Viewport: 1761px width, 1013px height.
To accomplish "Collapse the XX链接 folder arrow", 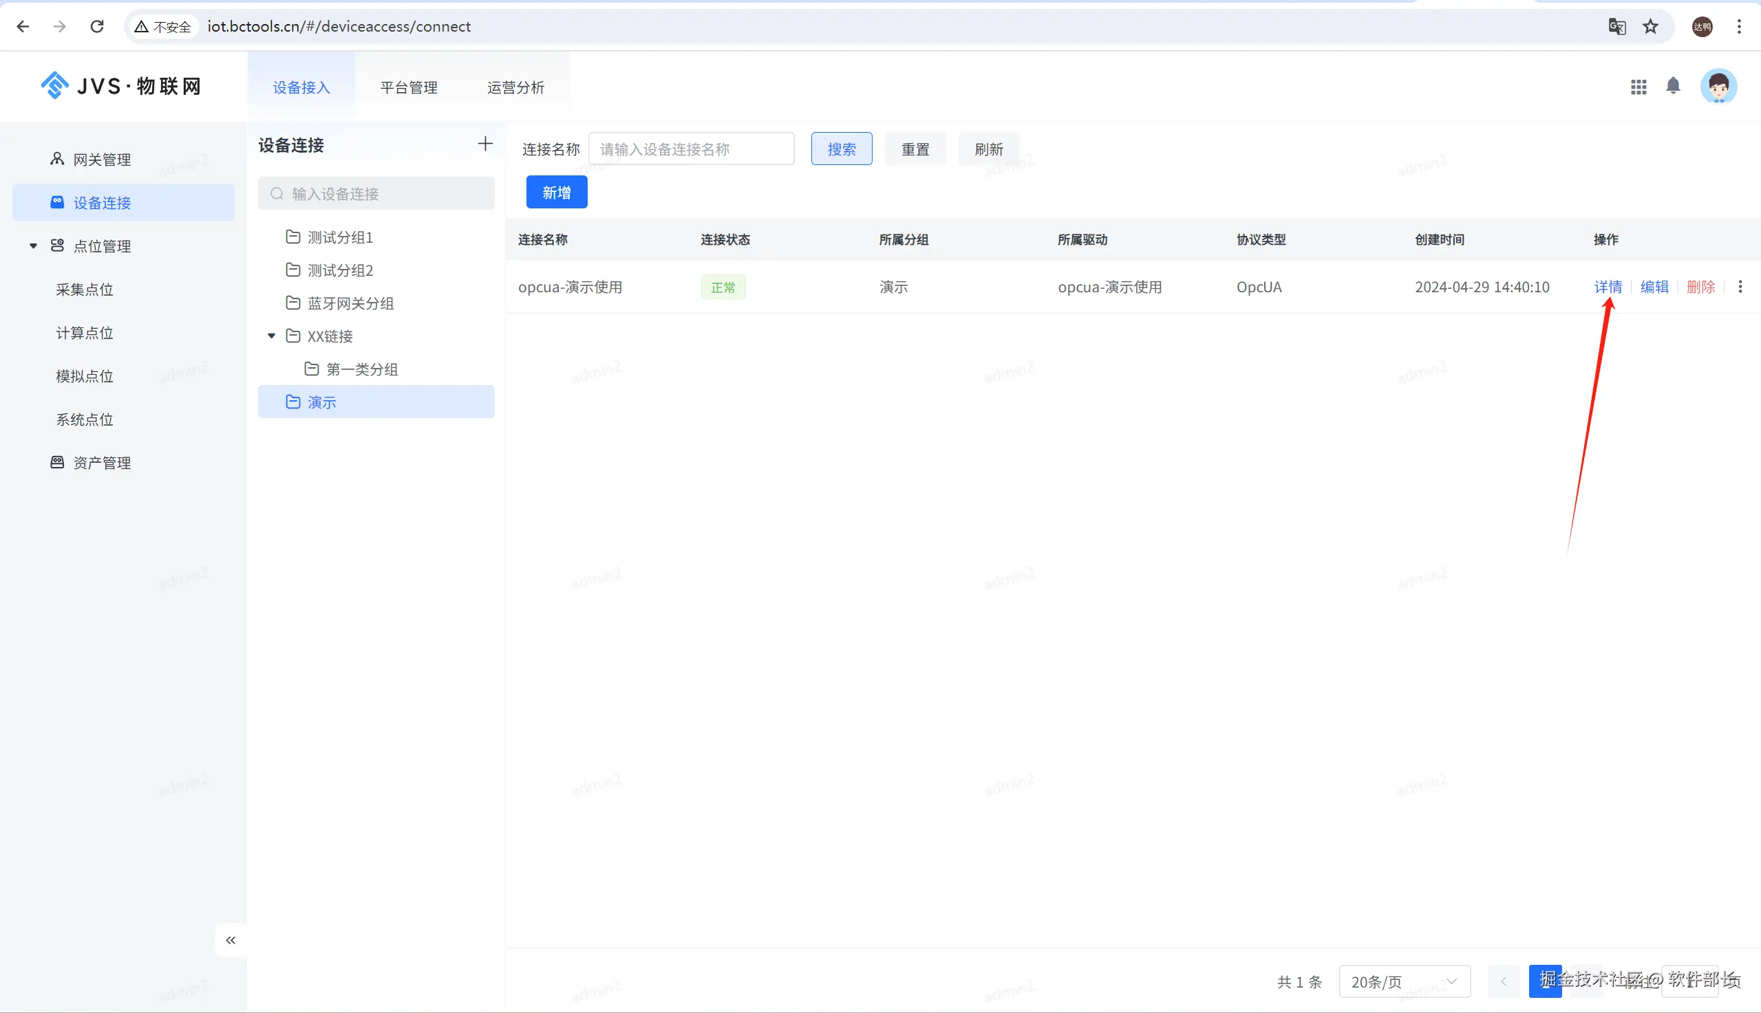I will click(x=271, y=336).
